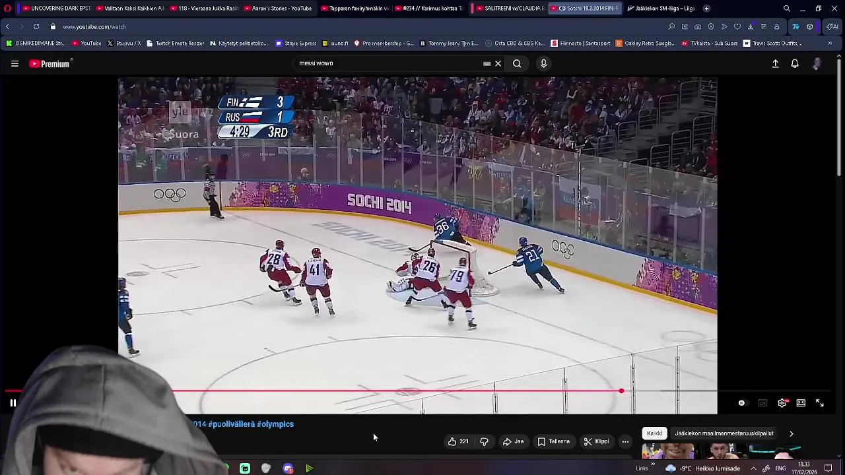Search open tabs with the magnifier icon
Viewport: 845px width, 475px height.
[x=787, y=9]
